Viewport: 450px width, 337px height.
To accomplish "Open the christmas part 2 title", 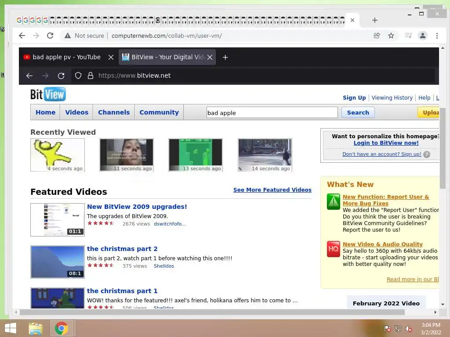I will (122, 249).
